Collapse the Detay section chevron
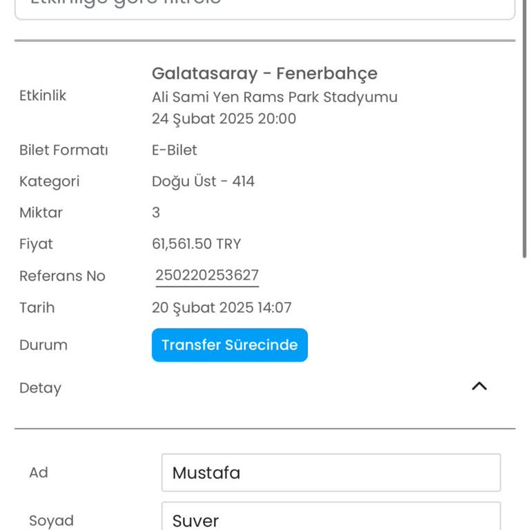The height and width of the screenshot is (530, 530). (x=479, y=386)
